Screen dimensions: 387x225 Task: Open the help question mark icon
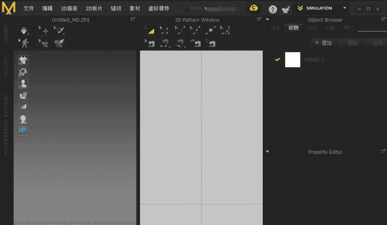273,9
